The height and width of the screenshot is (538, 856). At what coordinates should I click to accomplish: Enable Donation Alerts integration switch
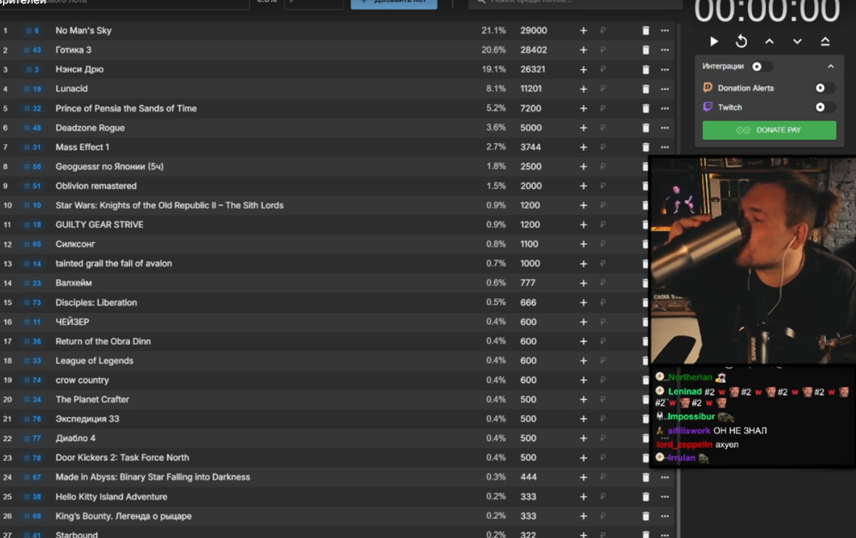[x=824, y=88]
